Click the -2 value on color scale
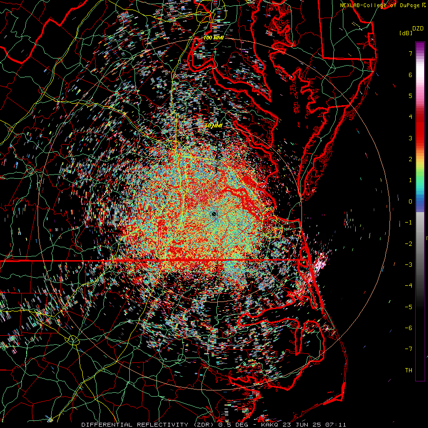Screen dimensions: 428x428 tap(409, 244)
